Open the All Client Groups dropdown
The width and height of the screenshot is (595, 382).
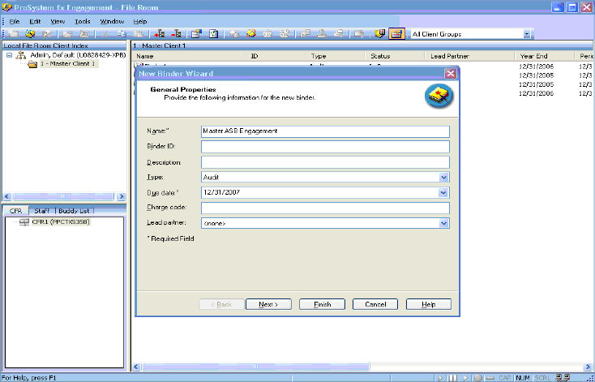[x=527, y=34]
